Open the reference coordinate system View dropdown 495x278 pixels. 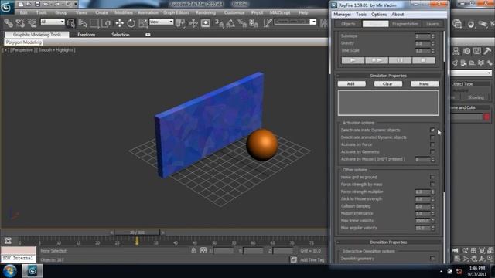click(x=162, y=22)
